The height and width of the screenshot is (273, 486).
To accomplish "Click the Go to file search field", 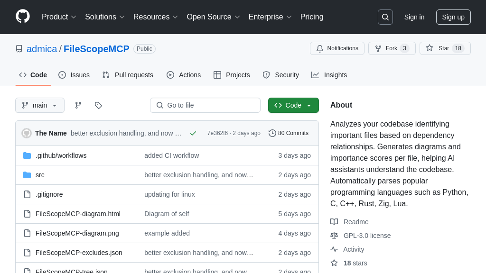I will click(205, 105).
